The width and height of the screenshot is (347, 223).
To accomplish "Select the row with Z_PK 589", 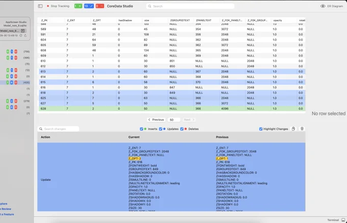I will (x=171, y=29).
